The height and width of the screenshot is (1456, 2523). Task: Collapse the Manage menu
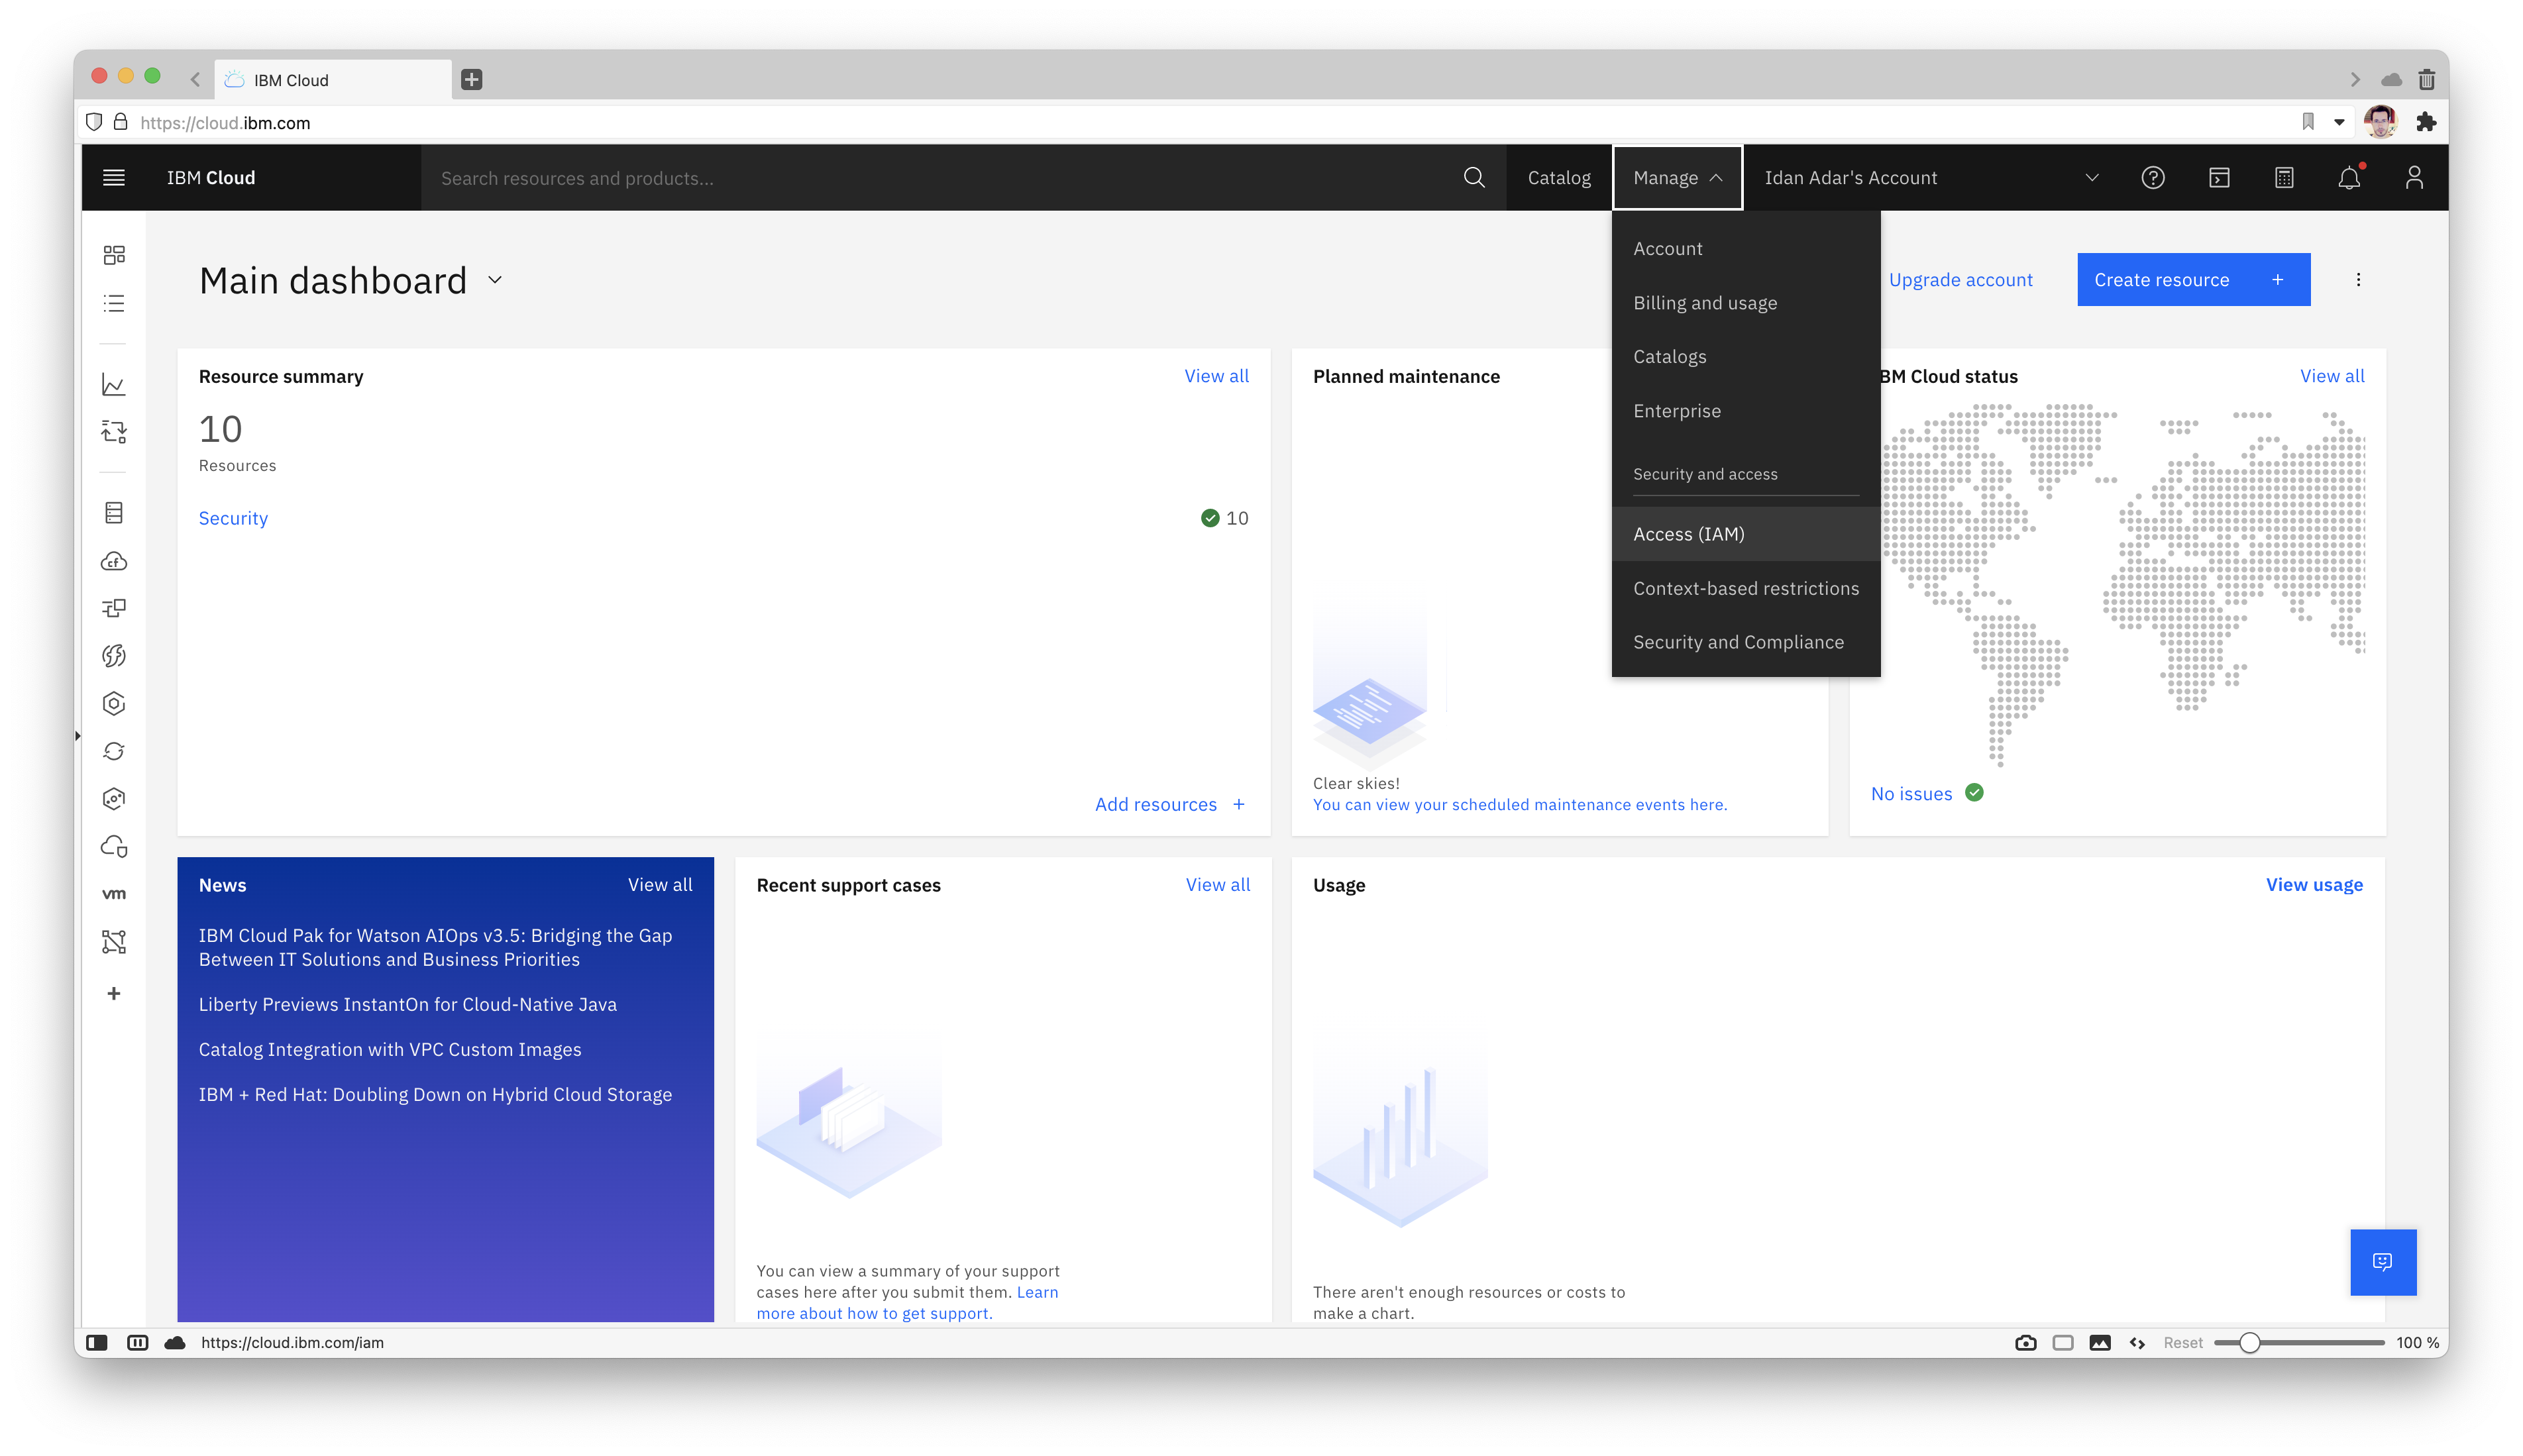click(1677, 177)
